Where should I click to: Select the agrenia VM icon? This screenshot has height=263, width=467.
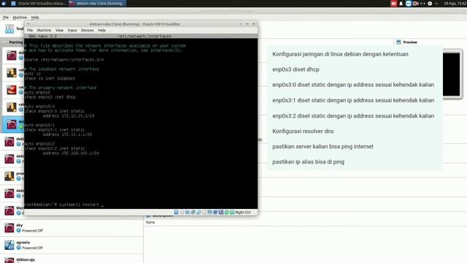[9, 245]
